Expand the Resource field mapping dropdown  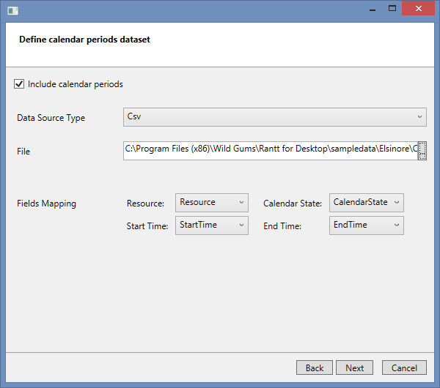tap(212, 203)
